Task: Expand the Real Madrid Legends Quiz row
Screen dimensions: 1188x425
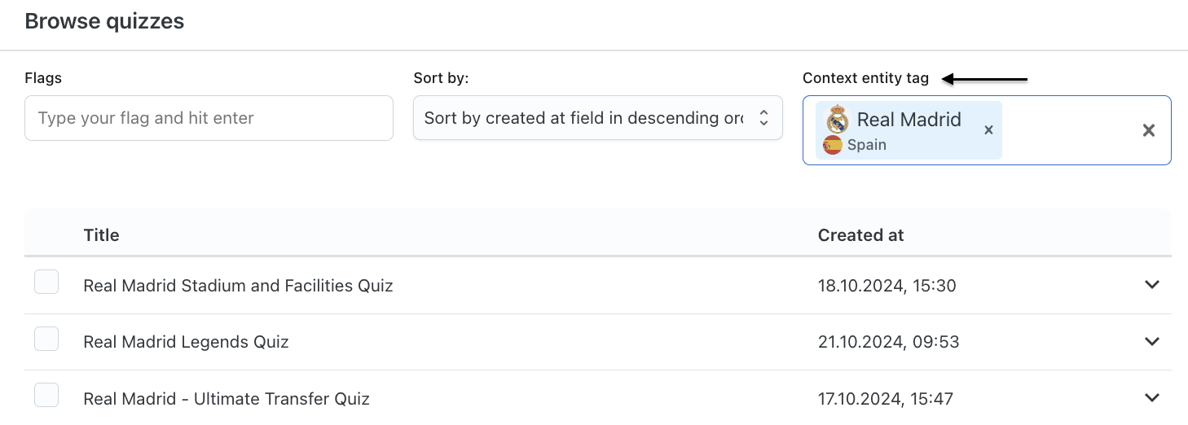Action: pos(1152,342)
